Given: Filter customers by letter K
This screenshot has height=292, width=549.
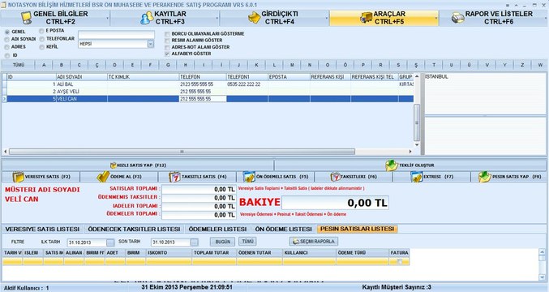Looking at the screenshot, I should tap(256, 65).
